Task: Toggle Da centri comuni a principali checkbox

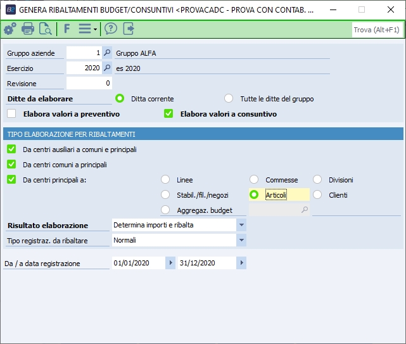Action: pyautogui.click(x=11, y=164)
